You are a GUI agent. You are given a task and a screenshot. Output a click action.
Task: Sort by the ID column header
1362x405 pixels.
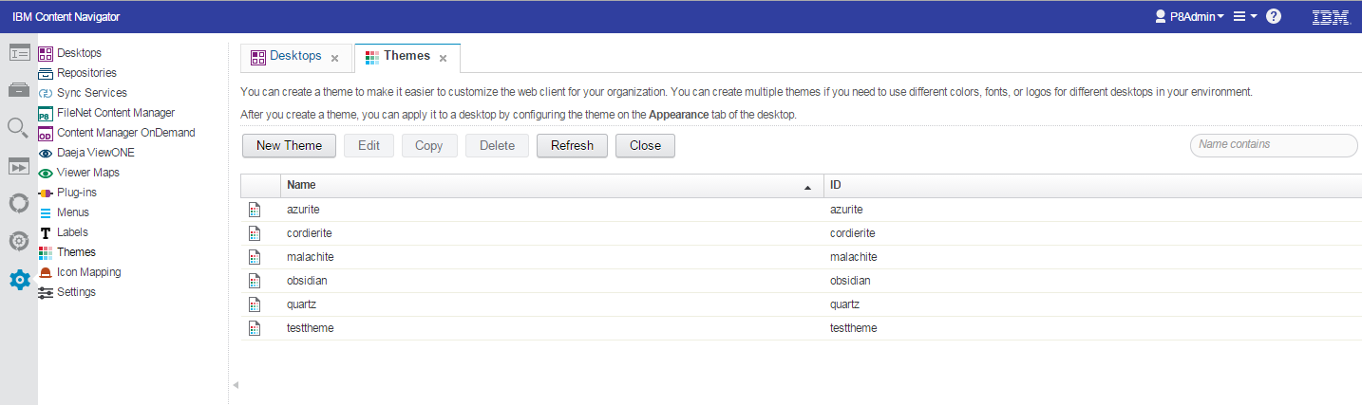1091,185
